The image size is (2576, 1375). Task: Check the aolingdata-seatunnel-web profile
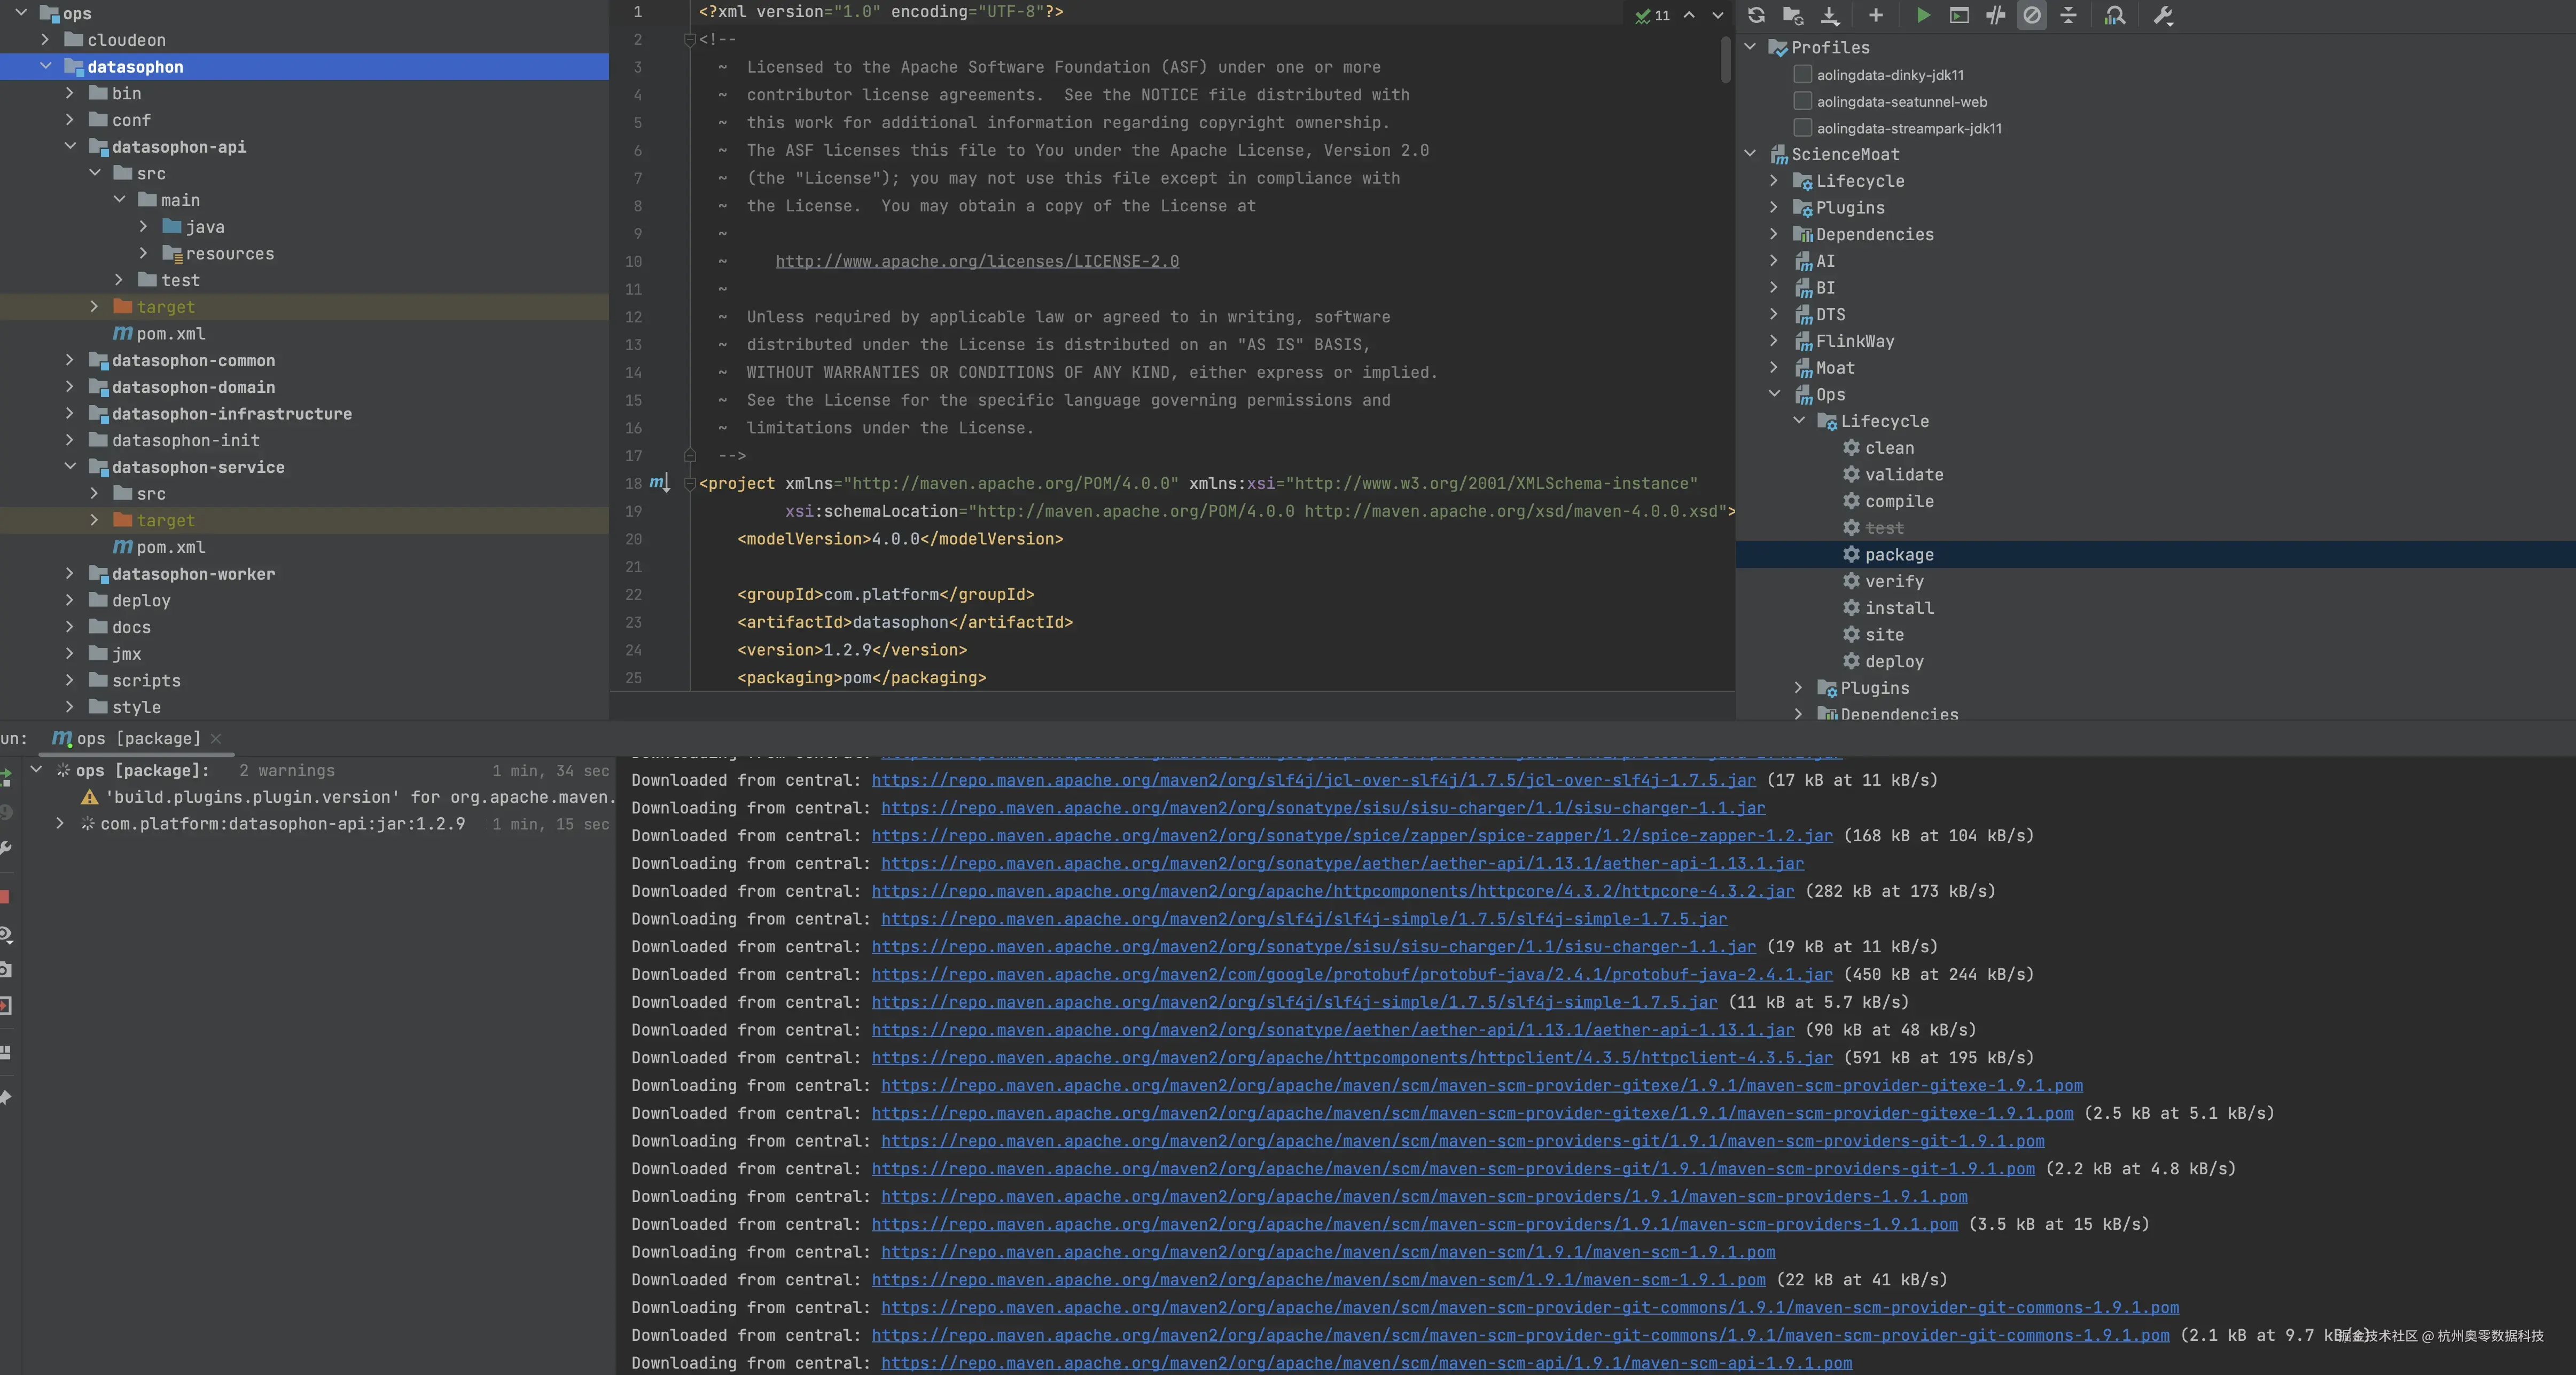[1803, 101]
